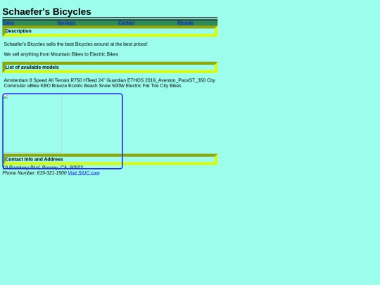Open the Sales navigation link
Screen dimensions: 380x285
[x=8, y=23]
